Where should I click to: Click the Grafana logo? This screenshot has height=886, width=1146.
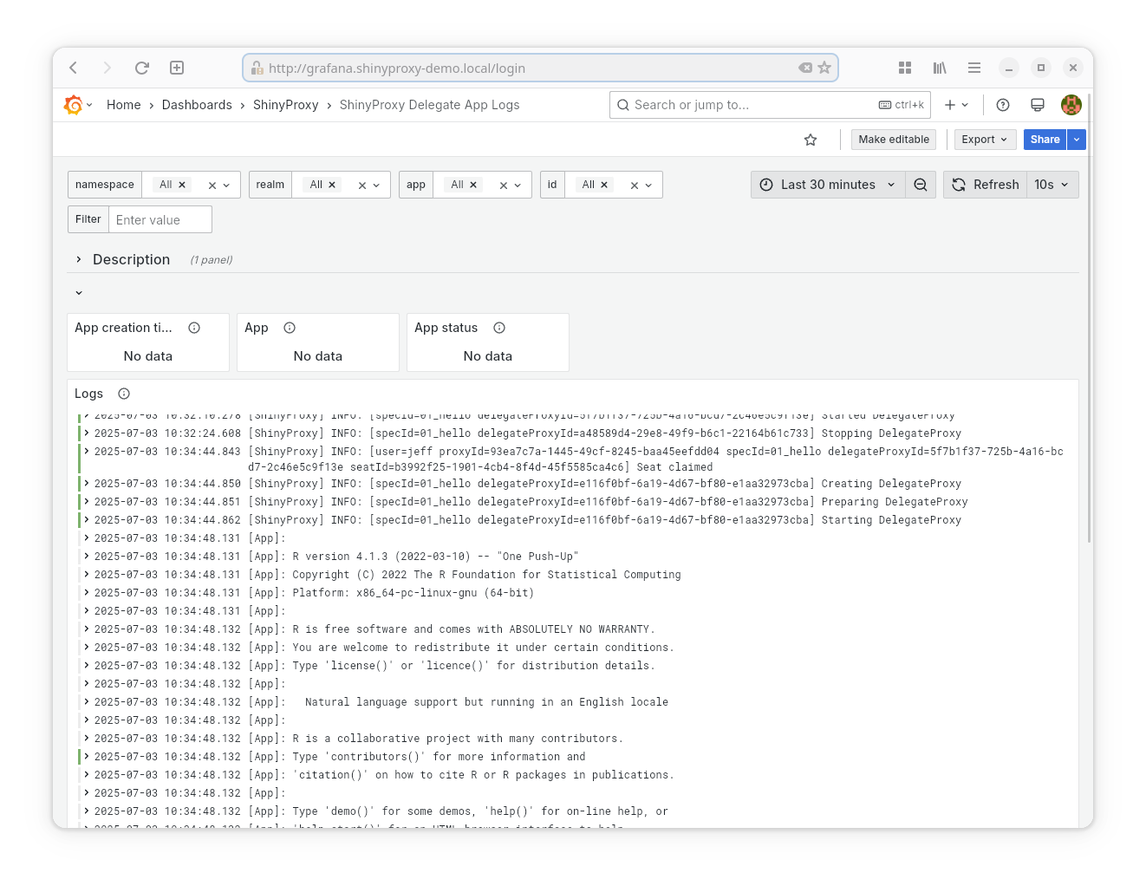[x=74, y=105]
